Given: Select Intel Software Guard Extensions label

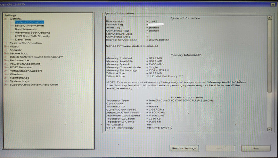Looking at the screenshot, I should pyautogui.click(x=36, y=57).
